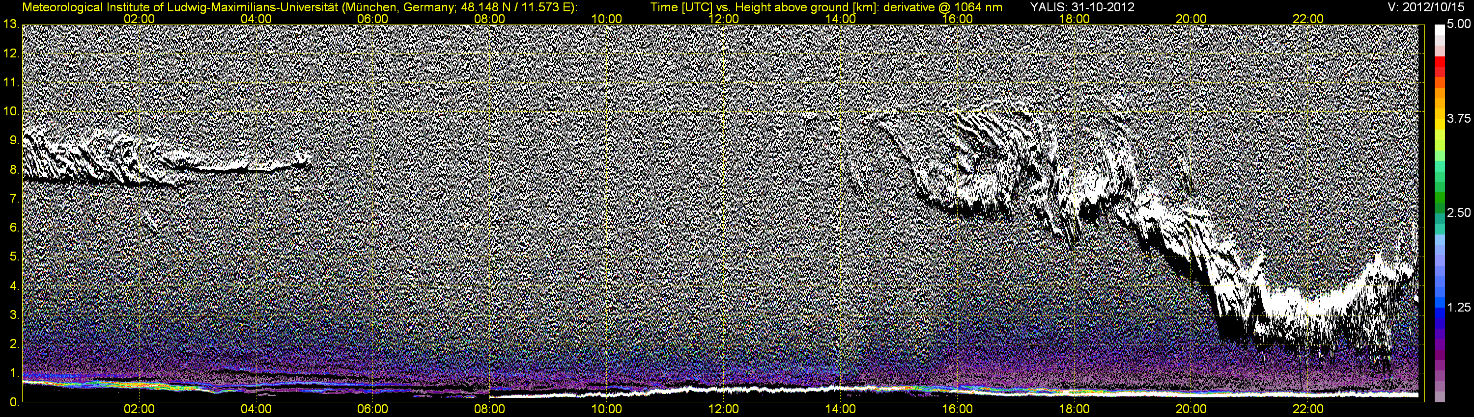Viewport: 1474px width, 417px height.
Task: Click the 3.75 colorbar scale label
Action: [1459, 118]
